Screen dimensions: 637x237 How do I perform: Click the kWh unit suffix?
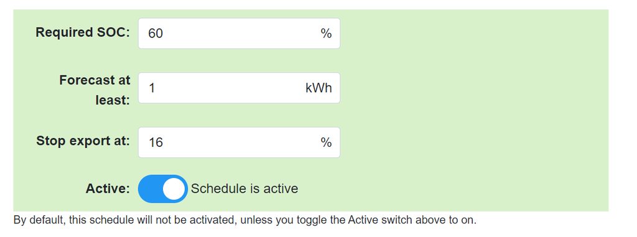(319, 88)
